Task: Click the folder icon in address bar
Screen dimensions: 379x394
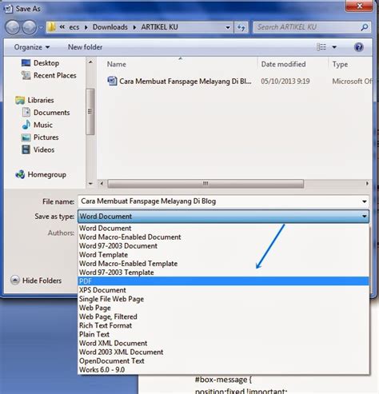Action: click(x=52, y=27)
